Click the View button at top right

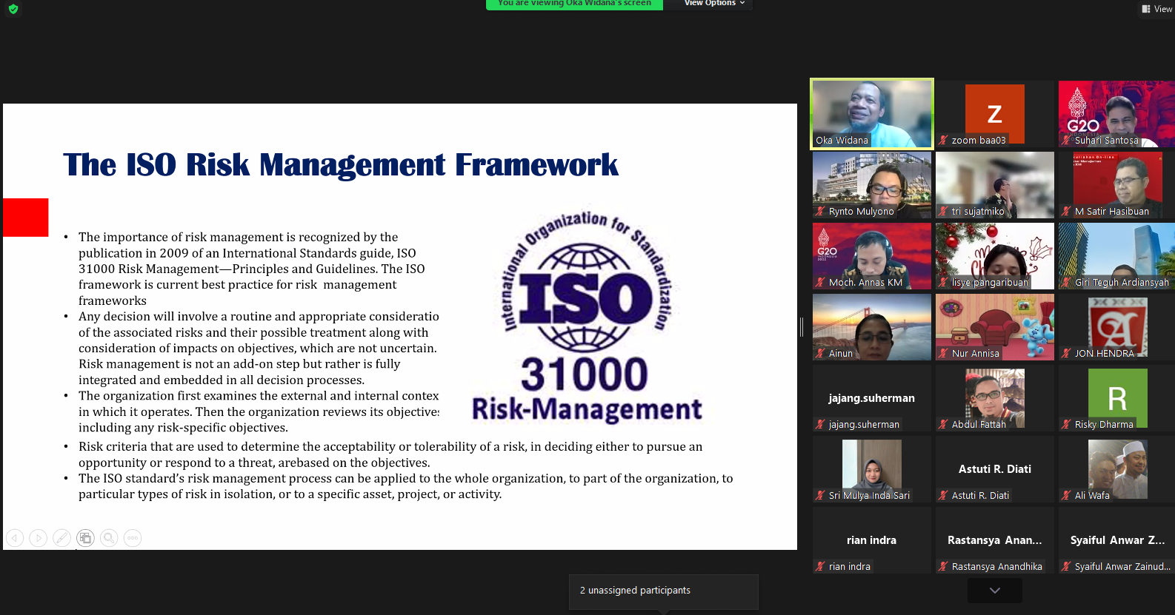tap(1157, 9)
